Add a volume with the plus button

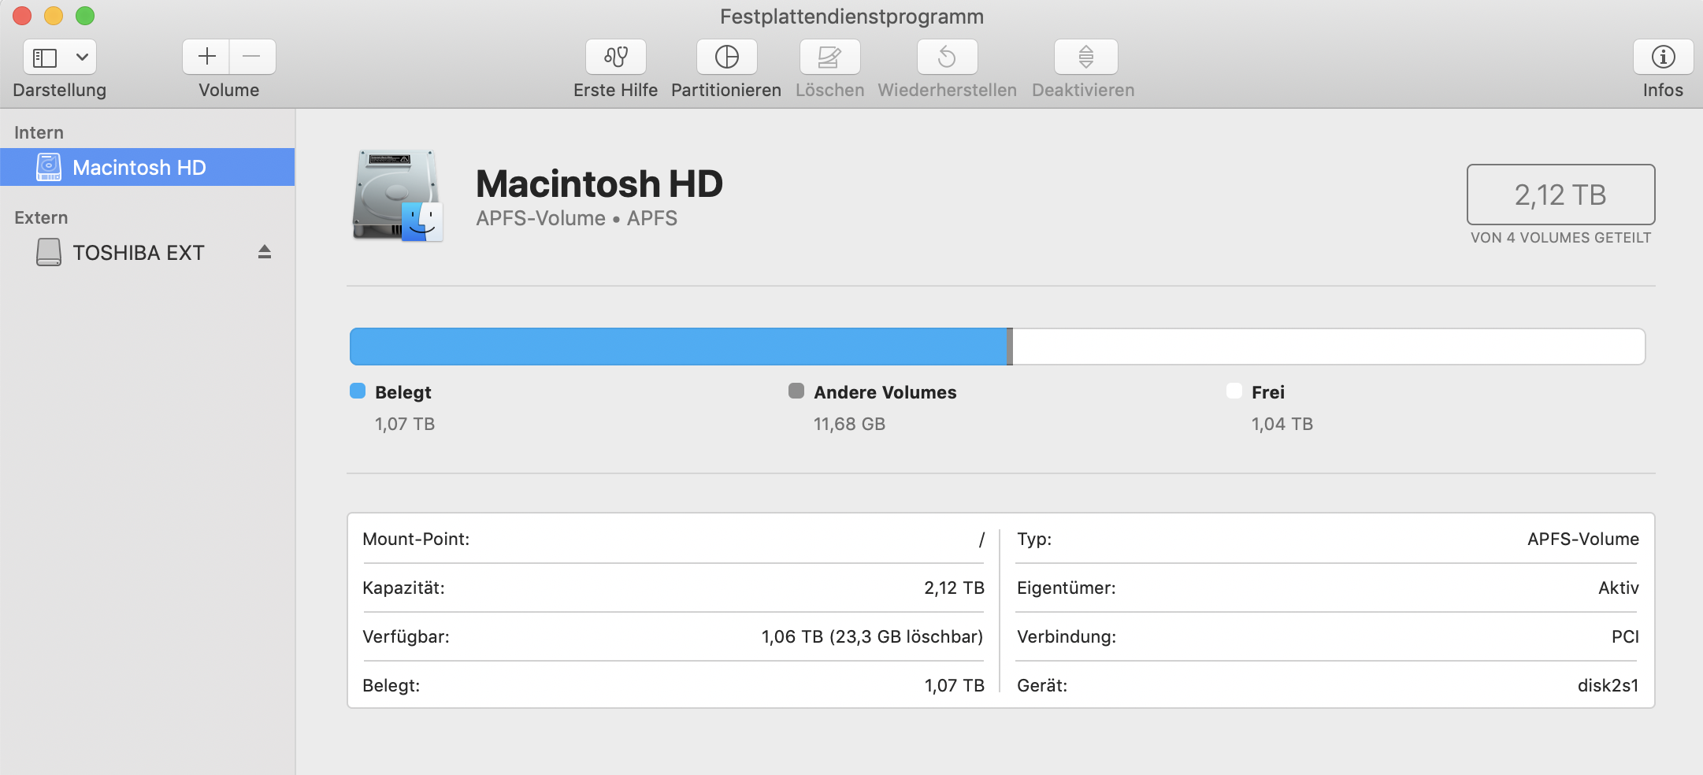[206, 57]
